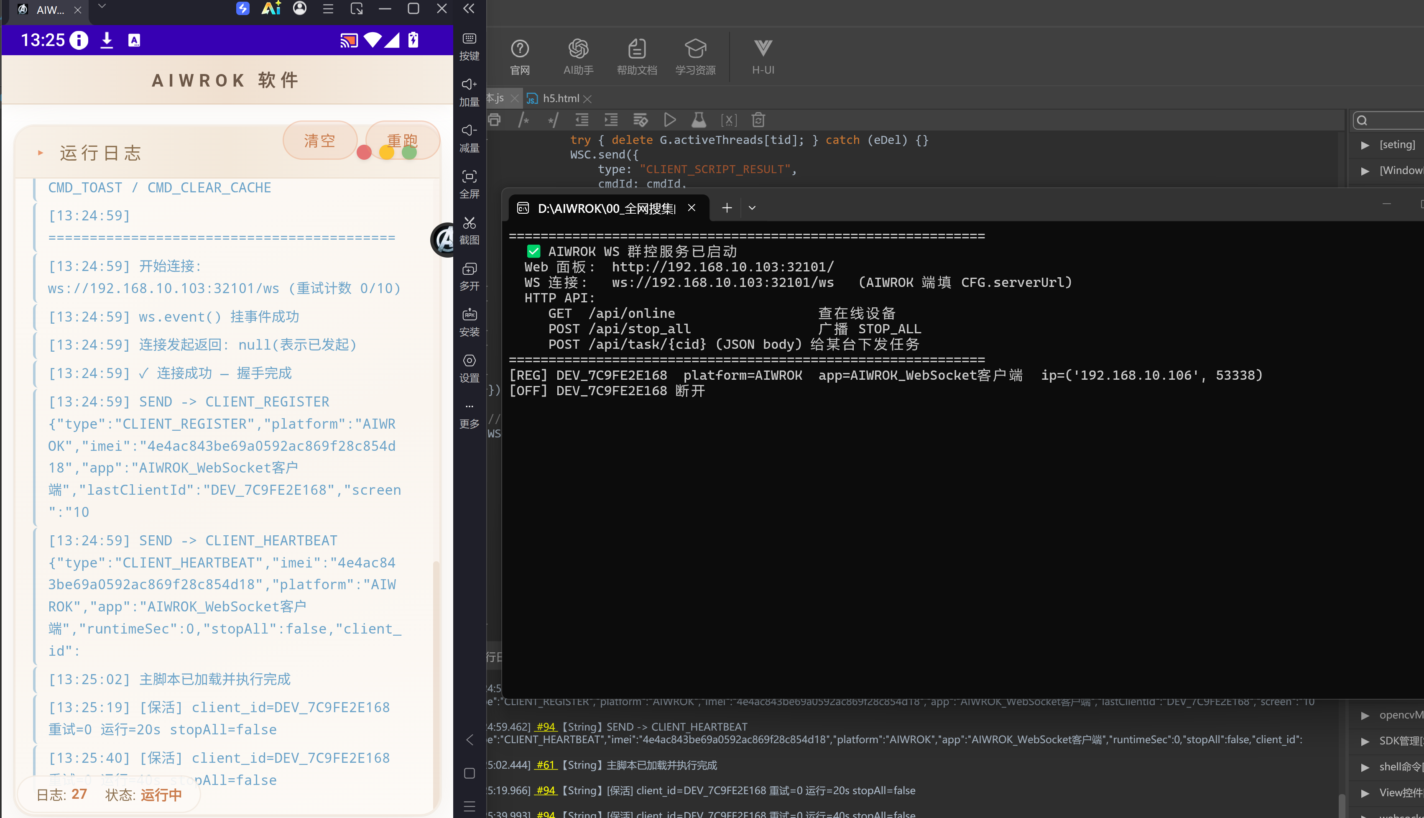Image resolution: width=1424 pixels, height=818 pixels.
Task: Click the 重跑 rerun button
Action: click(403, 141)
